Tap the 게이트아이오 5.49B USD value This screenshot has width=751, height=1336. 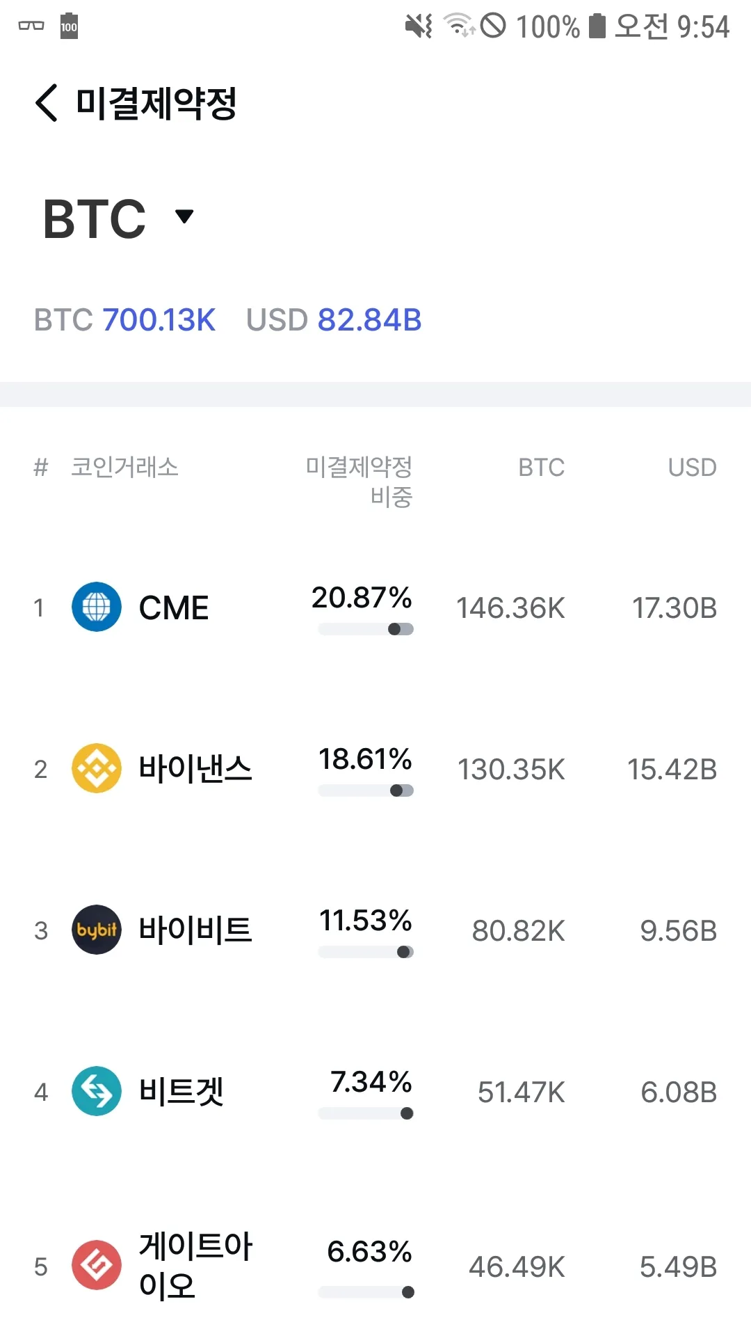click(x=678, y=1267)
